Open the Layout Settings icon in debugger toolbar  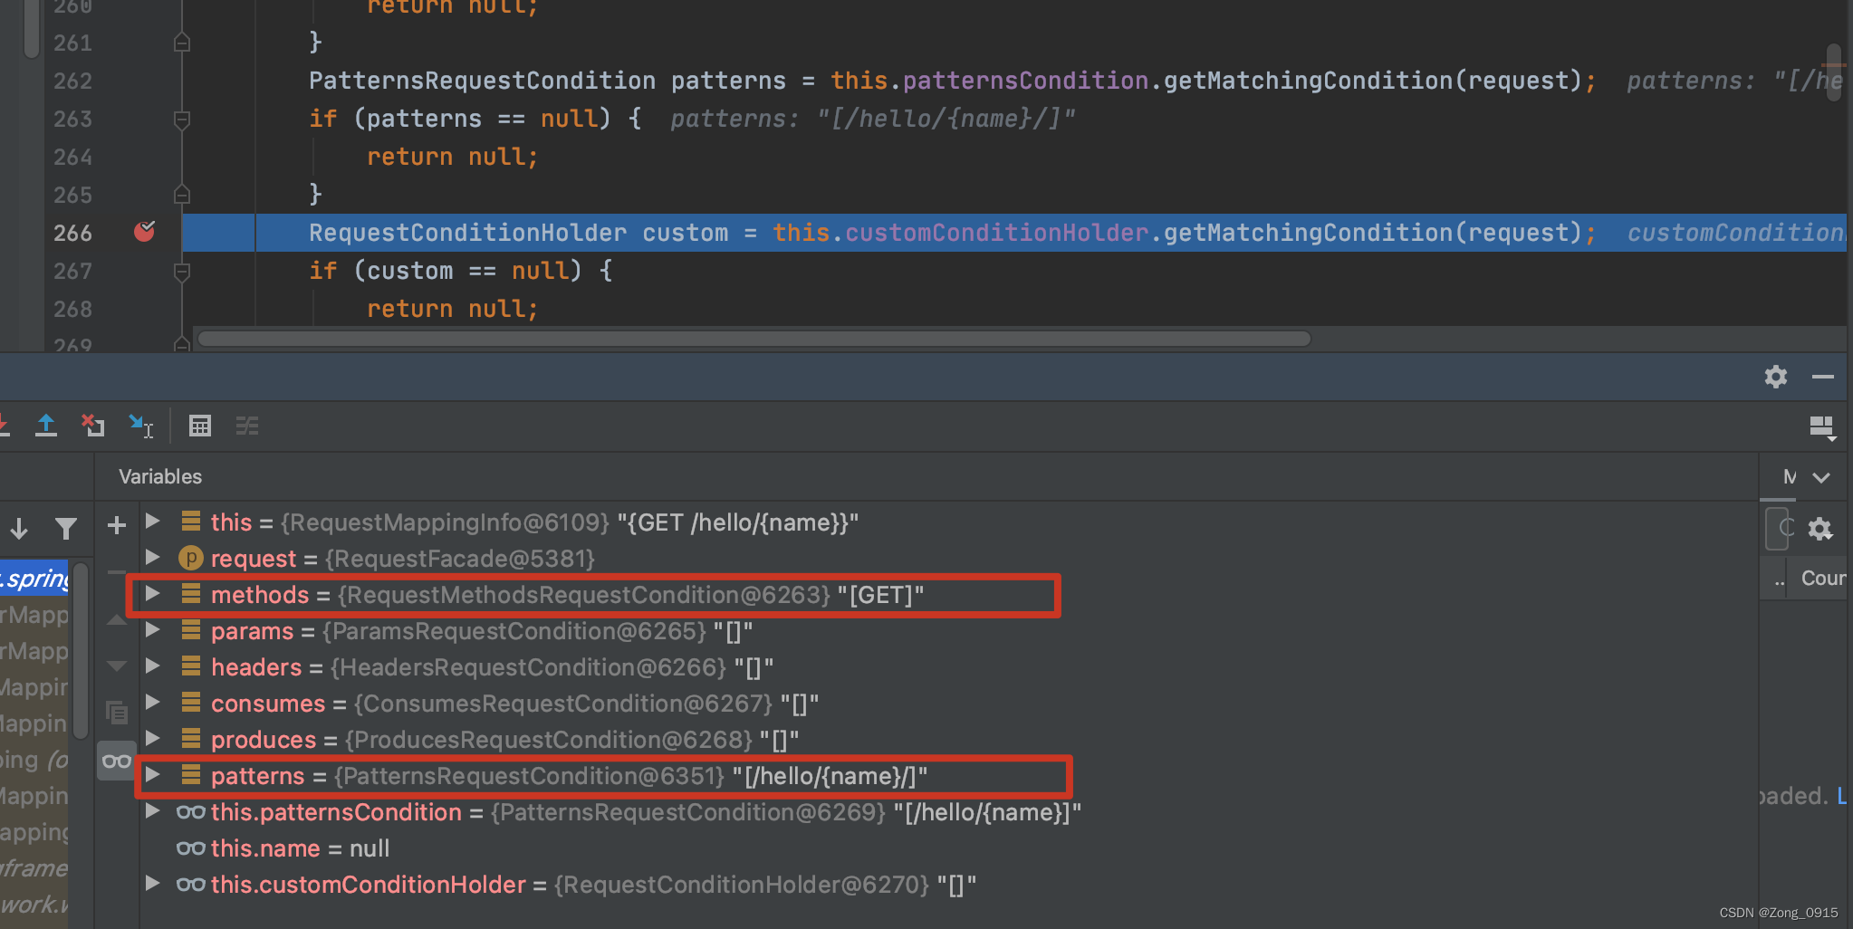pyautogui.click(x=1822, y=427)
